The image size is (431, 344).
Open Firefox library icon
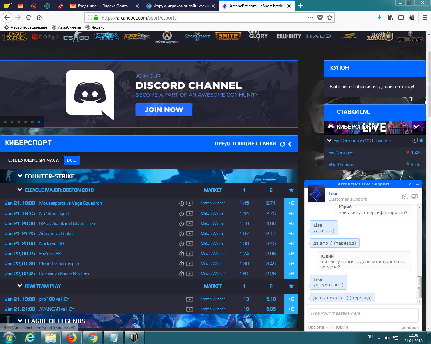[390, 17]
